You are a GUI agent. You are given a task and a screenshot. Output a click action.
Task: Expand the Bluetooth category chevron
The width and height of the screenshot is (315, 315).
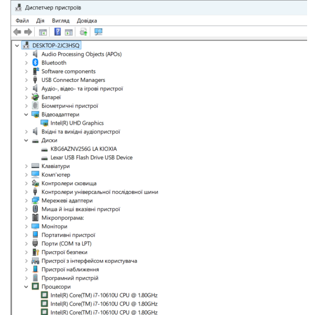(x=26, y=63)
